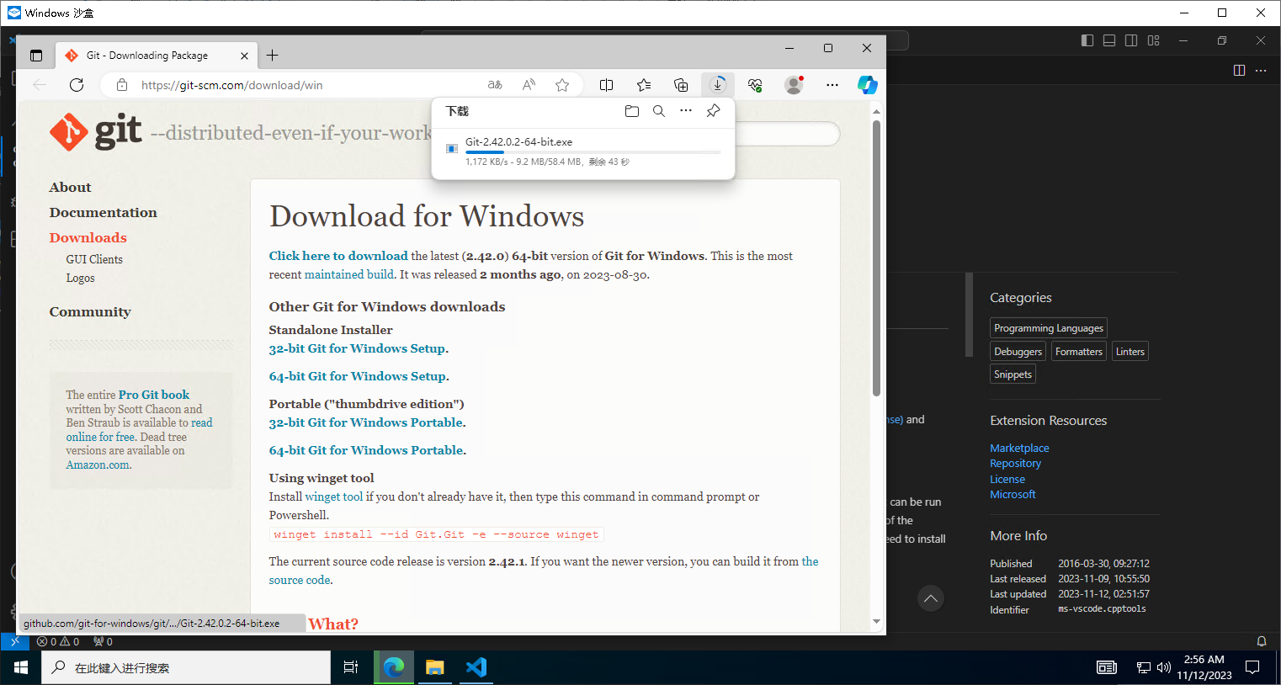Select the Debuggers category tag
Viewport: 1281px width, 685px height.
(1018, 352)
